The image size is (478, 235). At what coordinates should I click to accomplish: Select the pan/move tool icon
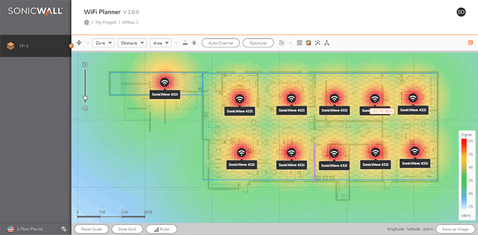(79, 43)
